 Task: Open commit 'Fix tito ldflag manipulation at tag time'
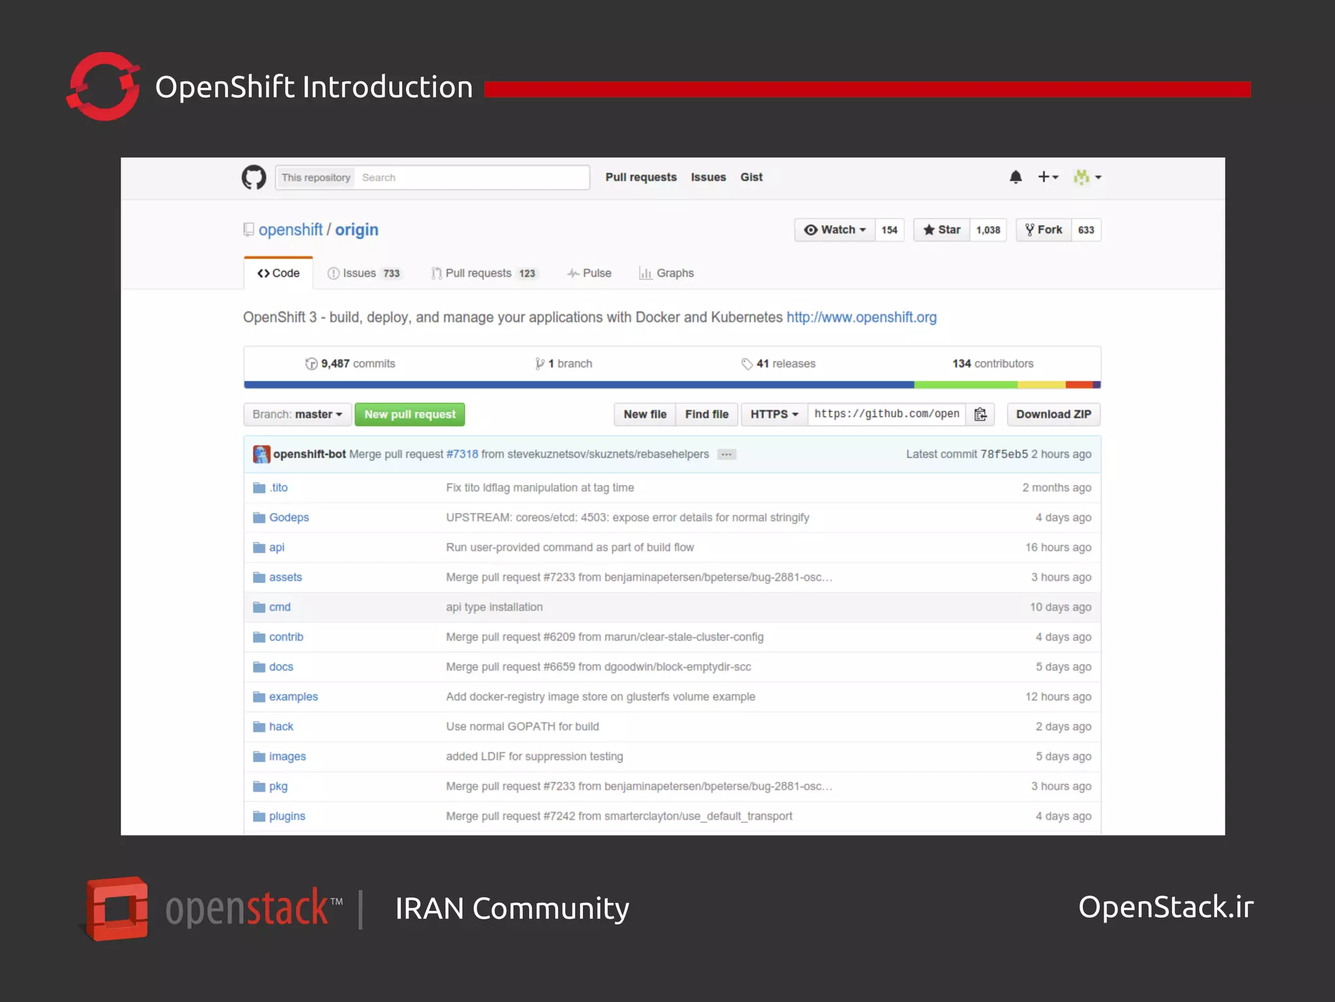[x=540, y=488]
